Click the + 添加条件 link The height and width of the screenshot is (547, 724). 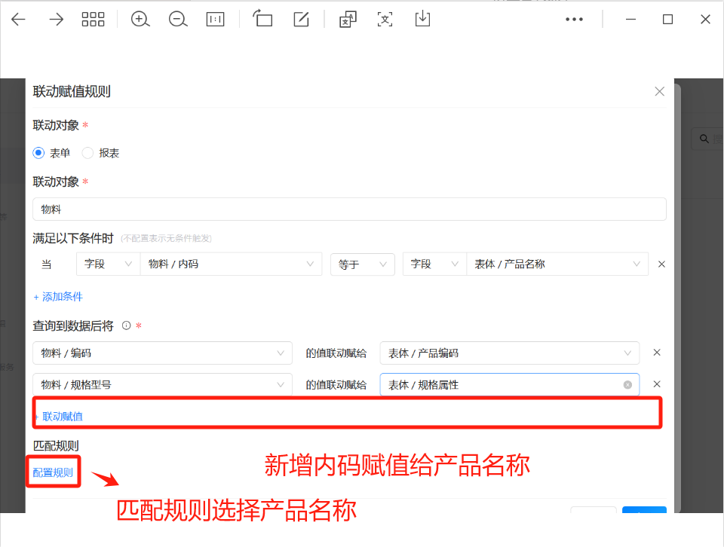[x=58, y=297]
